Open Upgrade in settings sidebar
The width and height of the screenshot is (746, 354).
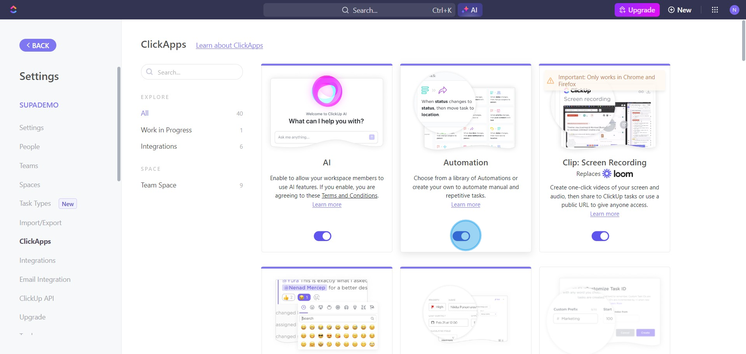click(x=33, y=317)
